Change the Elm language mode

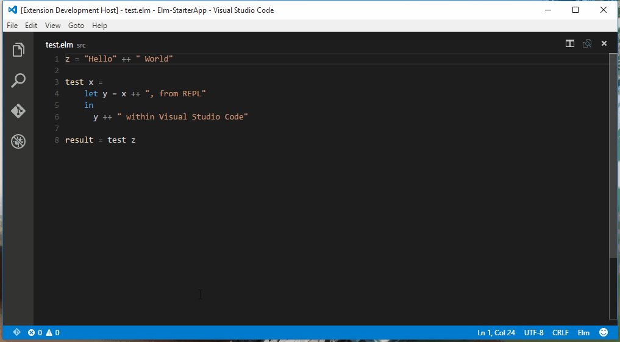583,332
